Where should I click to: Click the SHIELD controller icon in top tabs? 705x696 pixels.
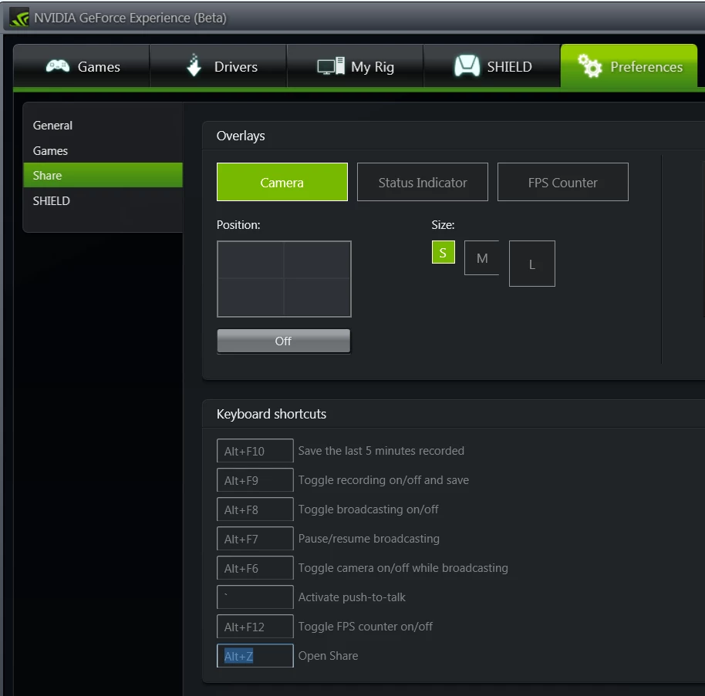point(467,66)
